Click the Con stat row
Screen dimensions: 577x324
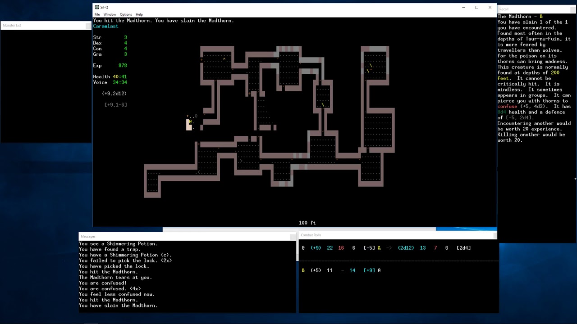coord(110,49)
